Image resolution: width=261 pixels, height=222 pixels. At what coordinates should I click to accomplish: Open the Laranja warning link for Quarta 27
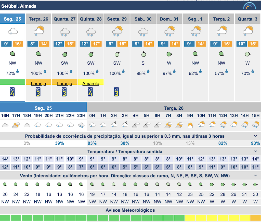coord(64,83)
